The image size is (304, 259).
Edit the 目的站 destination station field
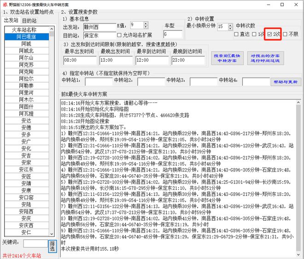tap(99, 35)
